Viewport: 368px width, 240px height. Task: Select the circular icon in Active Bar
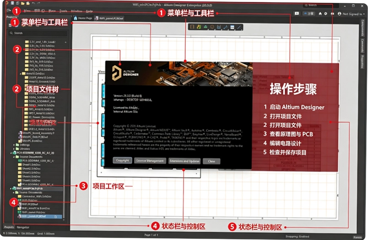coord(212,27)
